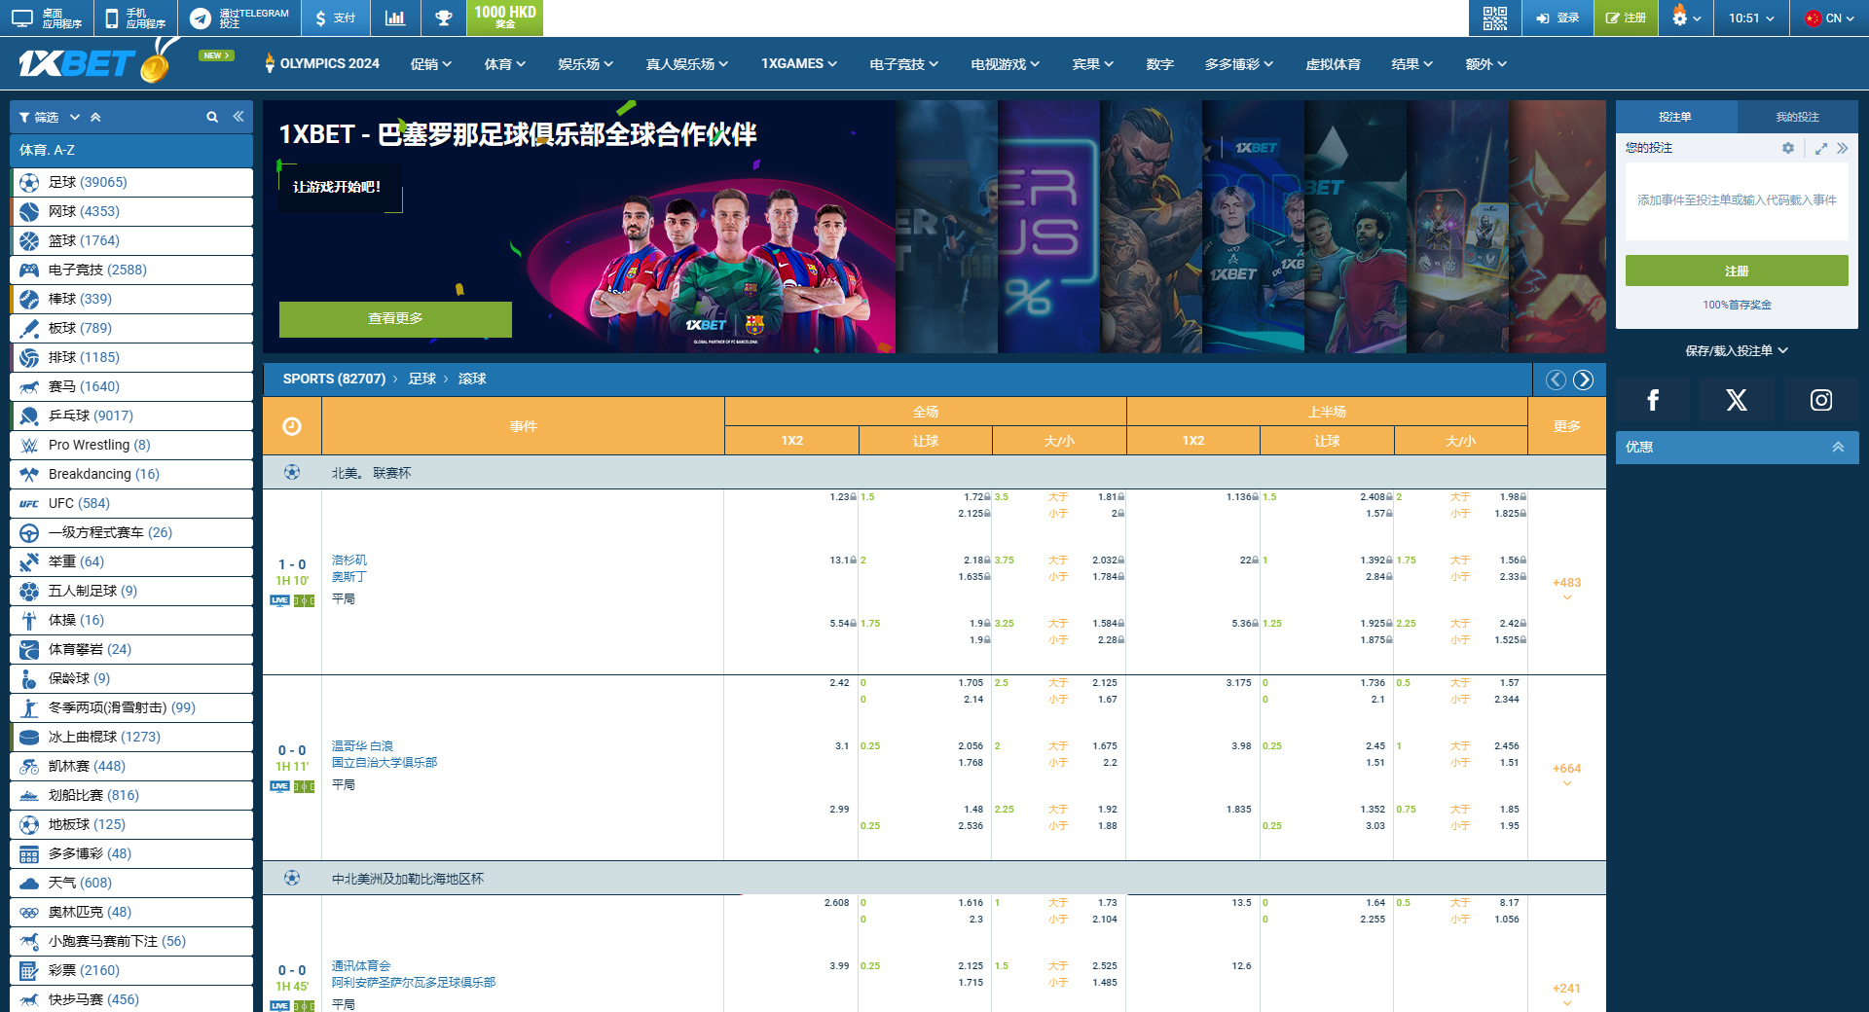Open 国立自治大学俱乐部 team link

(385, 763)
